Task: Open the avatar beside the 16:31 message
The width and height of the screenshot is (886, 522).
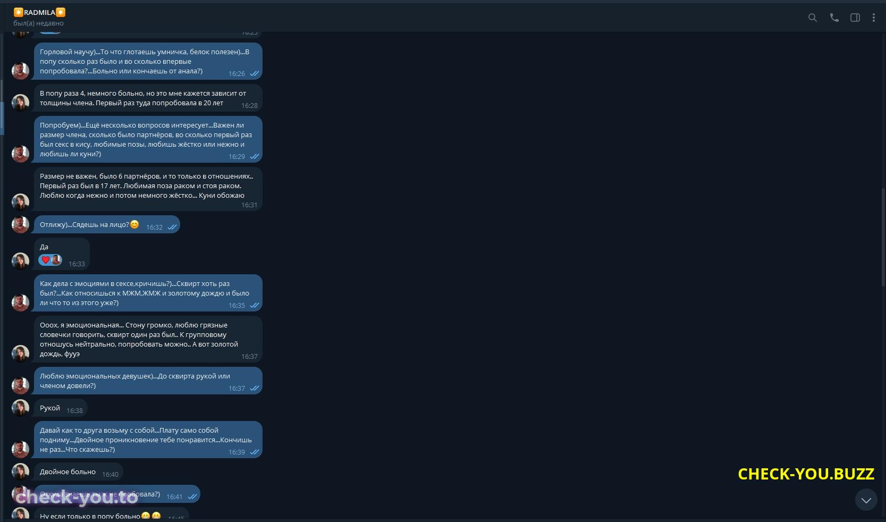Action: pyautogui.click(x=20, y=202)
